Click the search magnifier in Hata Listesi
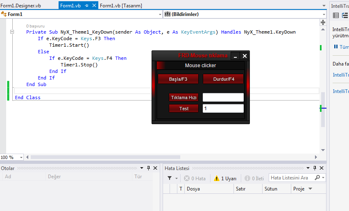The width and height of the screenshot is (349, 211). click(317, 178)
